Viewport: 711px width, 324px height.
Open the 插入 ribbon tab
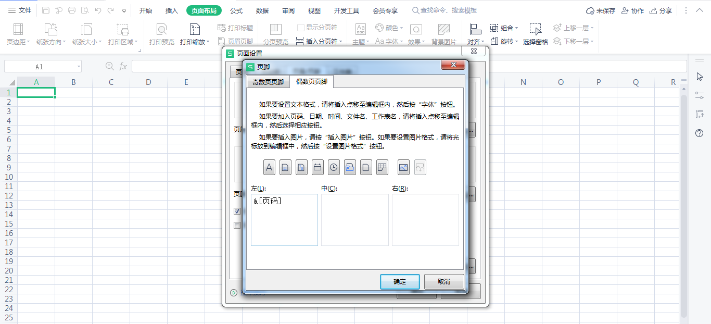(171, 10)
